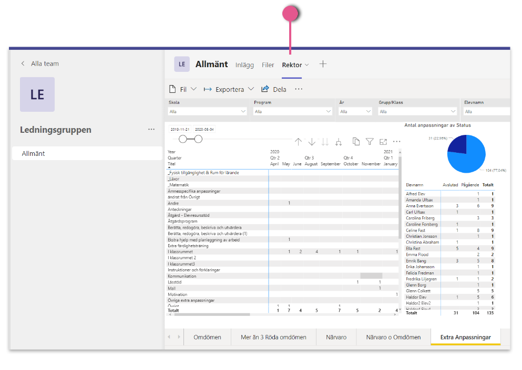
Task: Go back to Alla team
Action: tap(40, 64)
